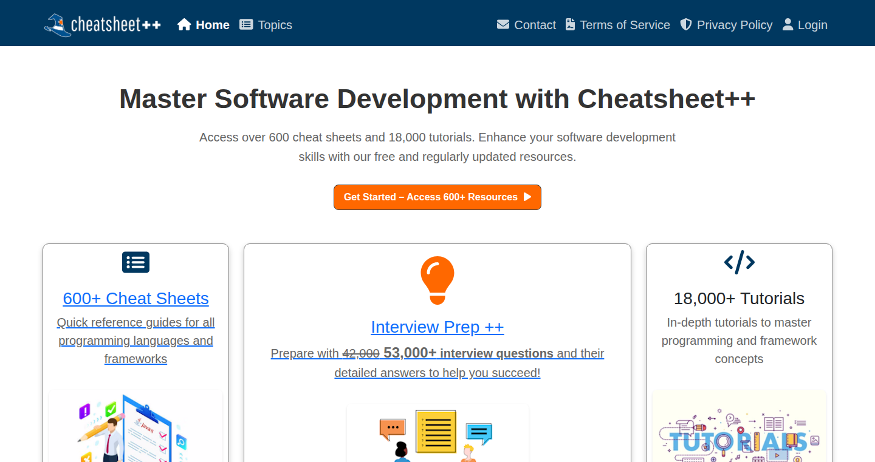View the Privacy Policy page
Image resolution: width=875 pixels, height=462 pixels.
pyautogui.click(x=726, y=25)
